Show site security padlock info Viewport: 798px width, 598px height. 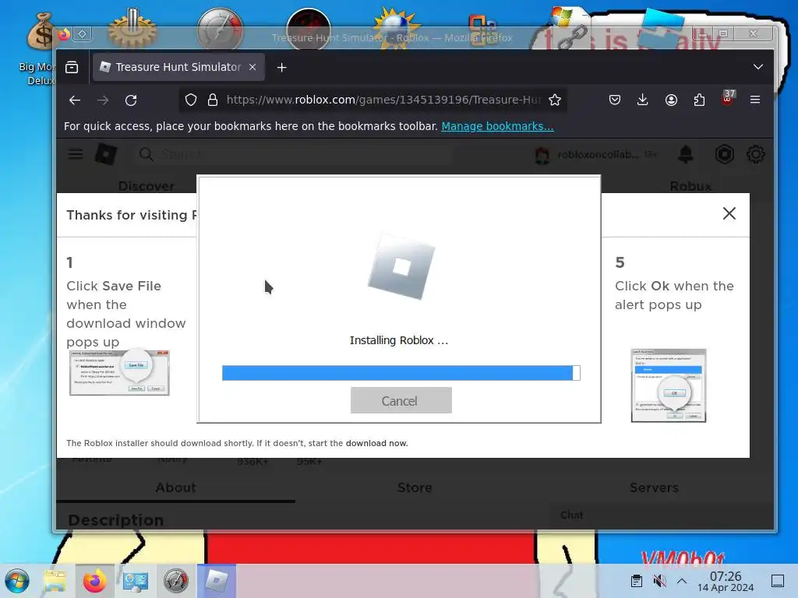click(213, 100)
